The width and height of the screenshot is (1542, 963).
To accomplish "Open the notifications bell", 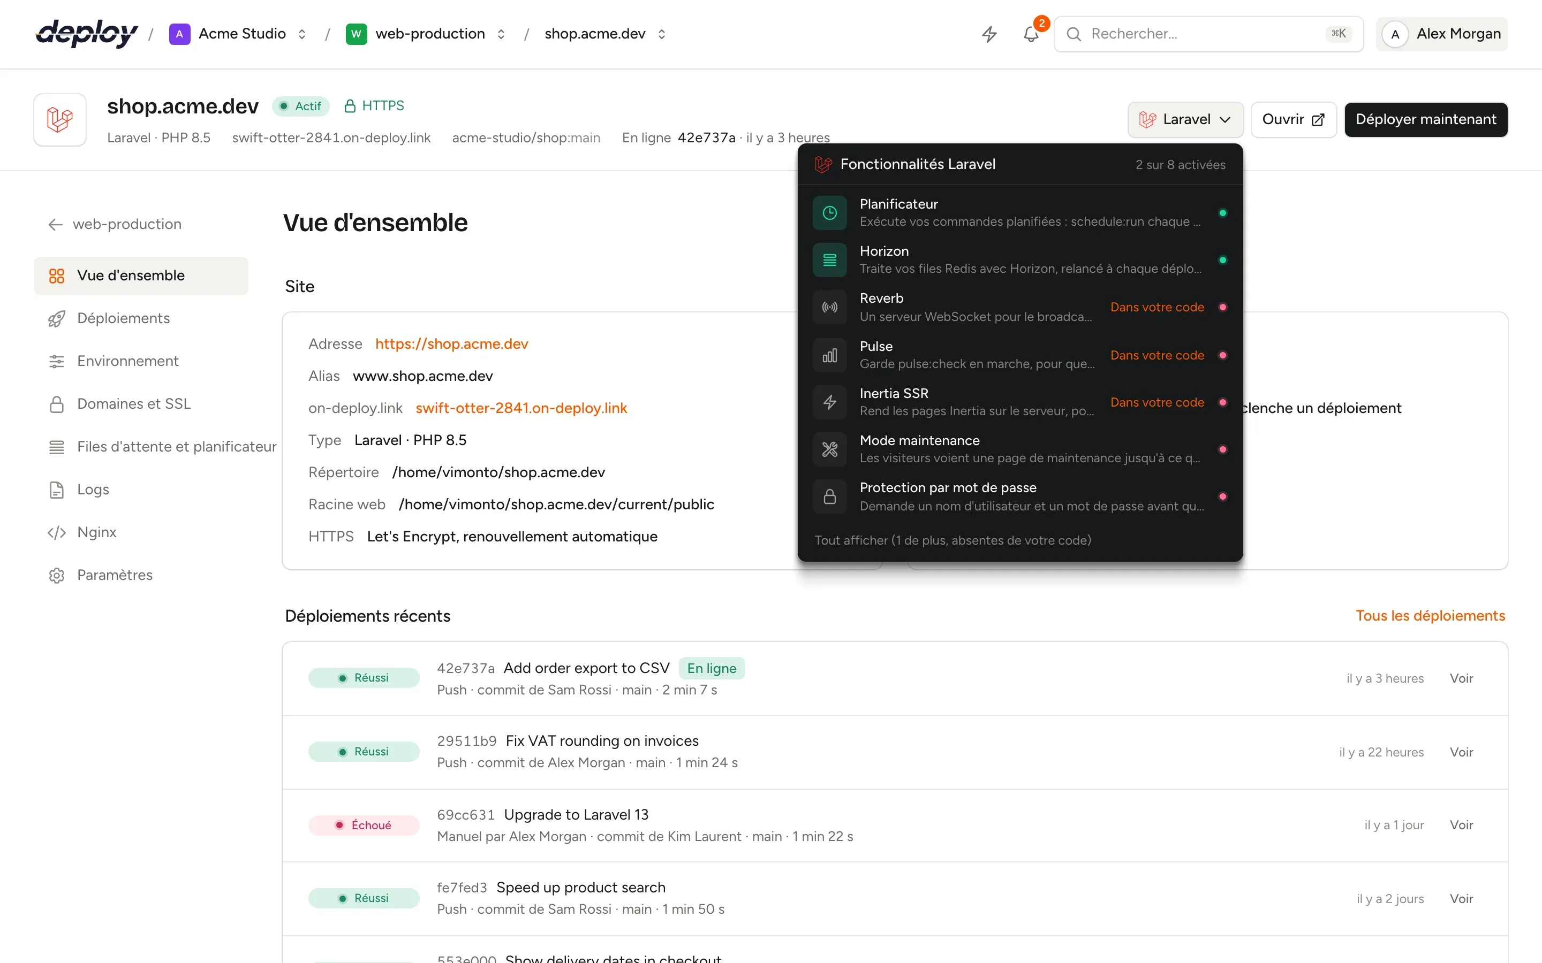I will [1031, 34].
